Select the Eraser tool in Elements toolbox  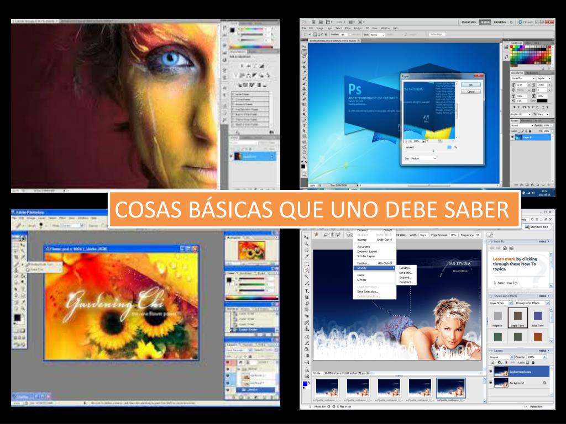click(306, 336)
